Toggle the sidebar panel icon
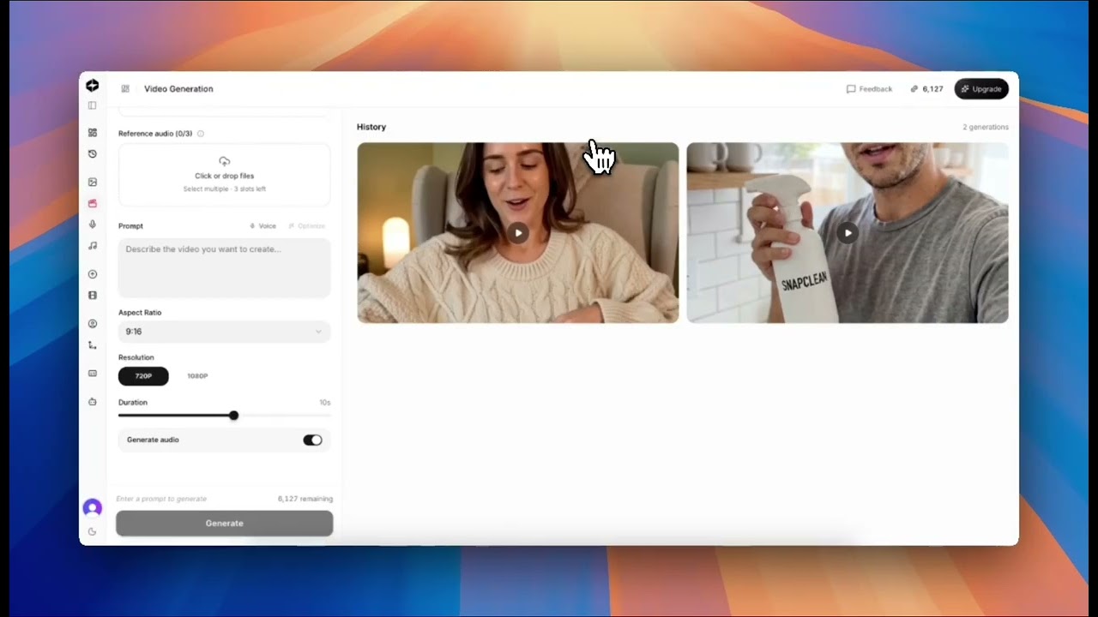This screenshot has width=1098, height=617. click(93, 105)
